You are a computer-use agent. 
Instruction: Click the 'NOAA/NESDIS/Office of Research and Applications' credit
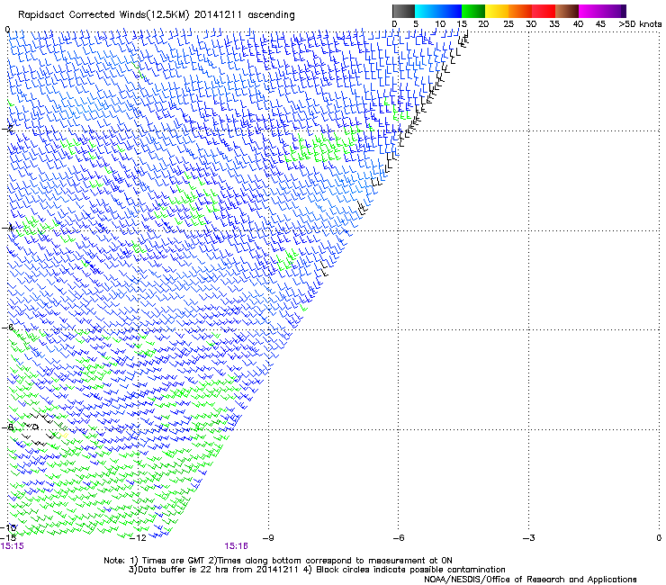tap(530, 580)
